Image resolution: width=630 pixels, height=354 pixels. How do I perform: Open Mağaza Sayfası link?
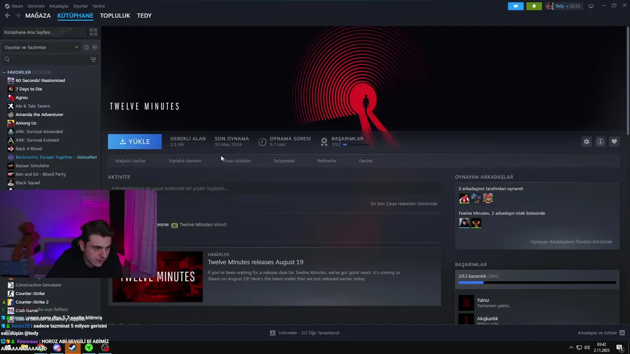[x=130, y=161]
